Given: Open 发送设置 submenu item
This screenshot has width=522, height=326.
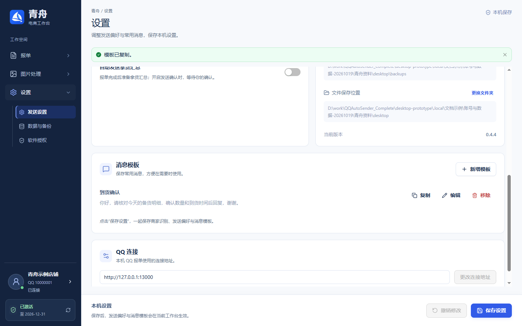Looking at the screenshot, I should [x=46, y=112].
